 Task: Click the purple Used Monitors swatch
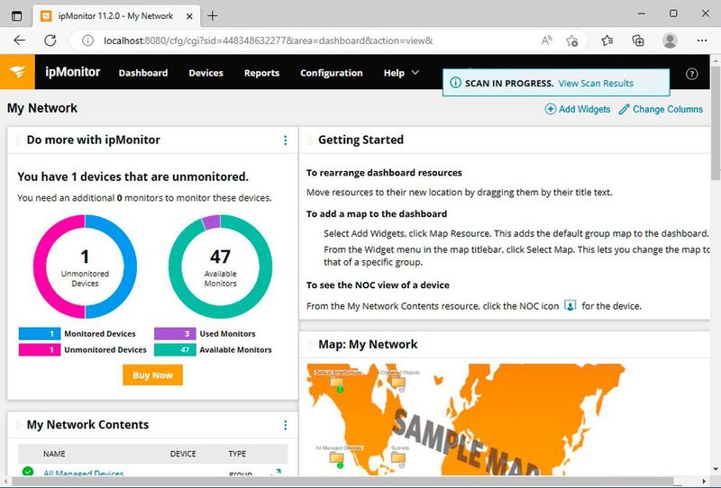175,334
